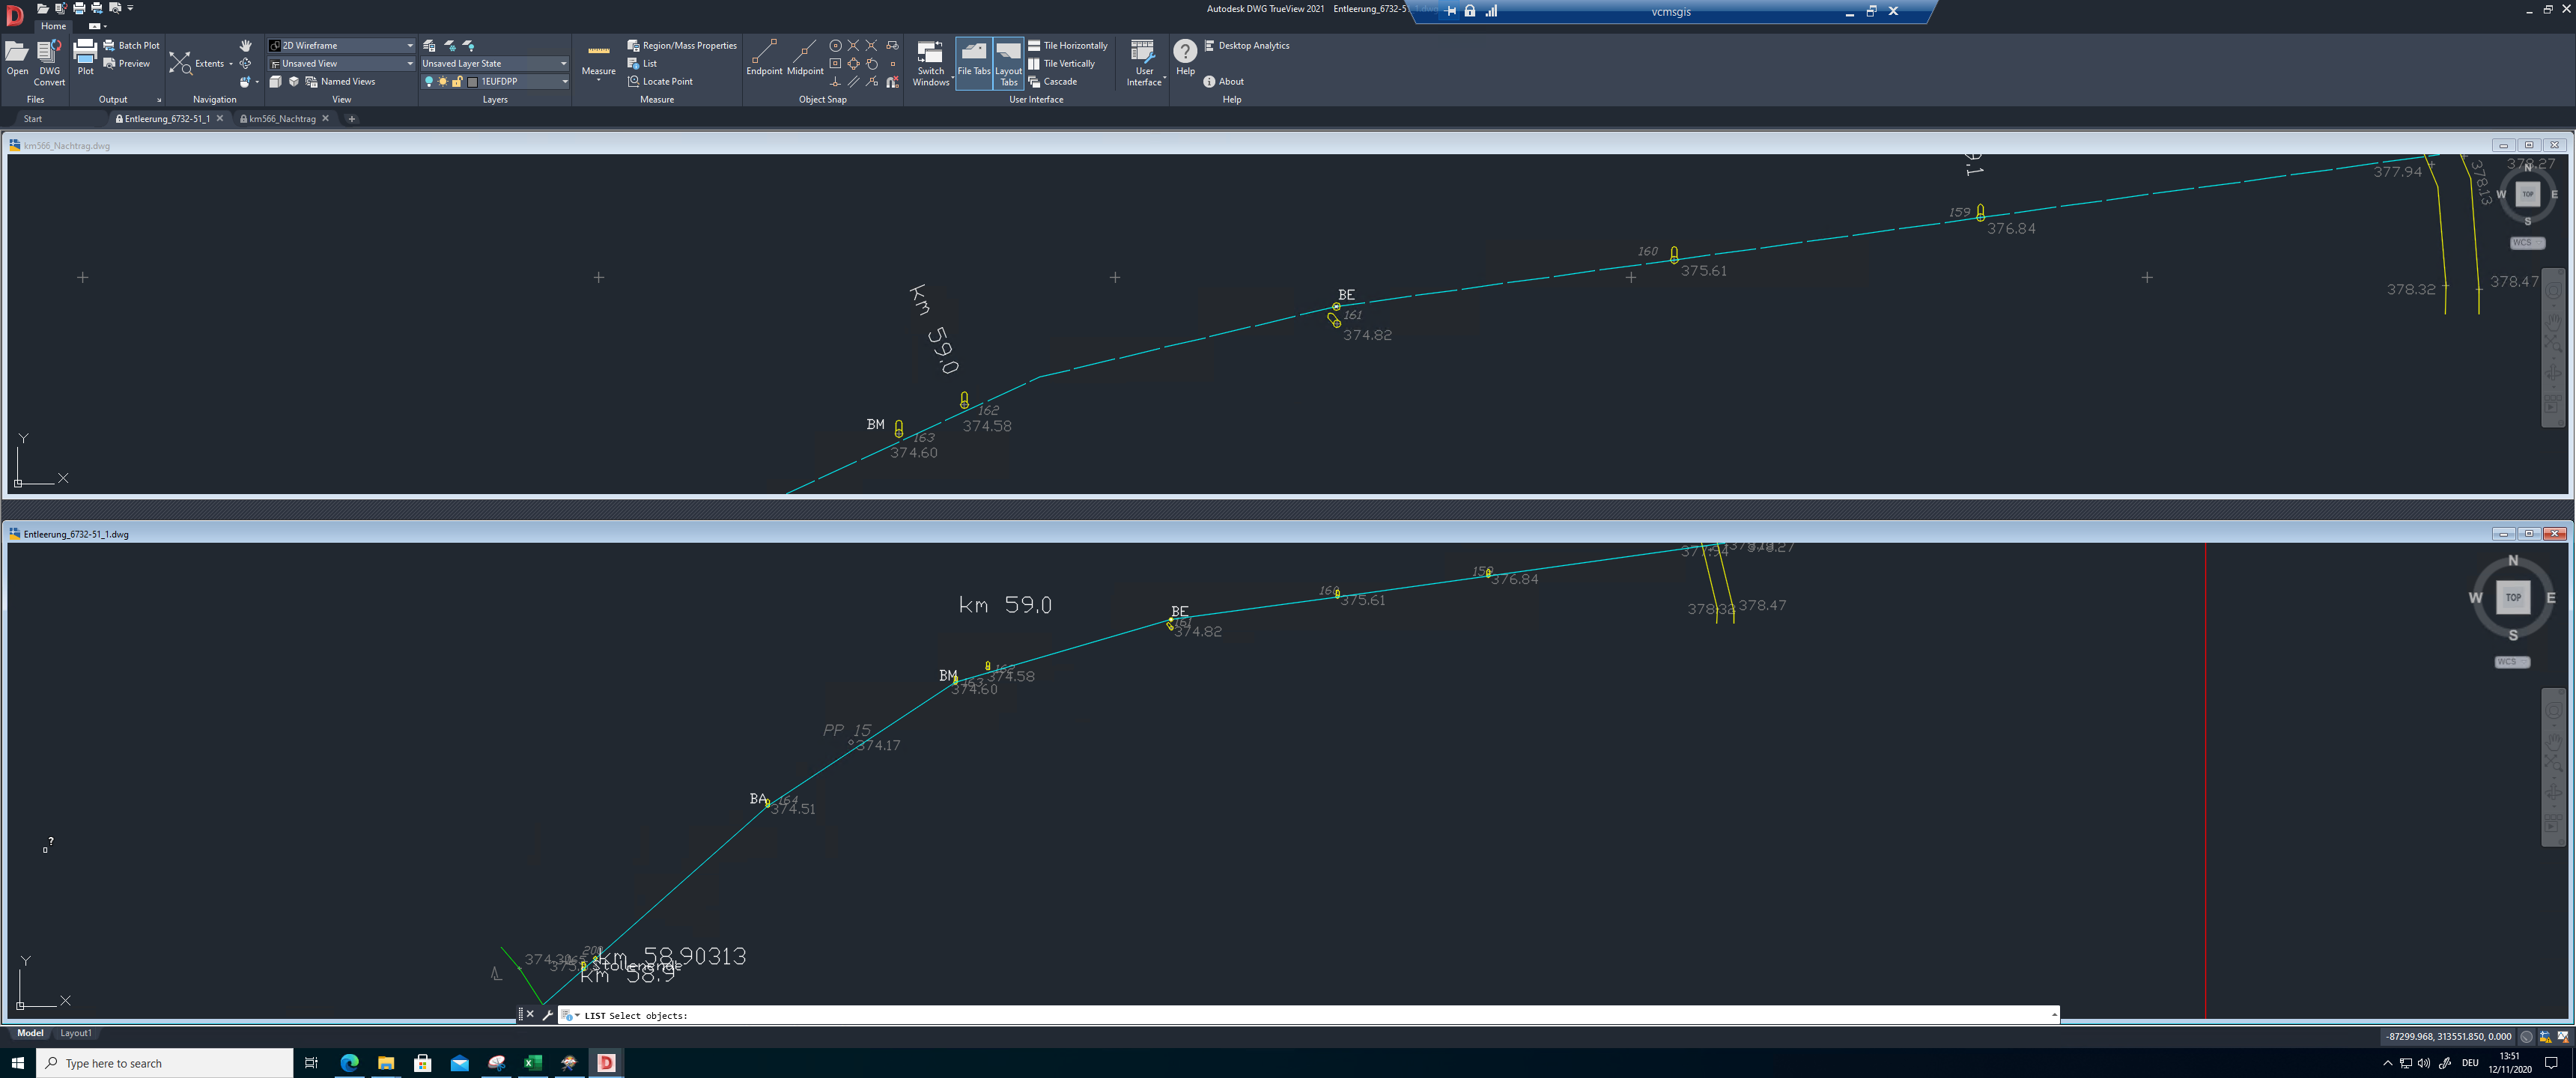Screen dimensions: 2576x1078
Task: Tile windows Horizontally
Action: pyautogui.click(x=1068, y=45)
